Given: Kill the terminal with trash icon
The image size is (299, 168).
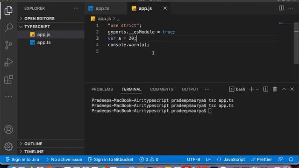Looking at the screenshot, I should point(275,89).
